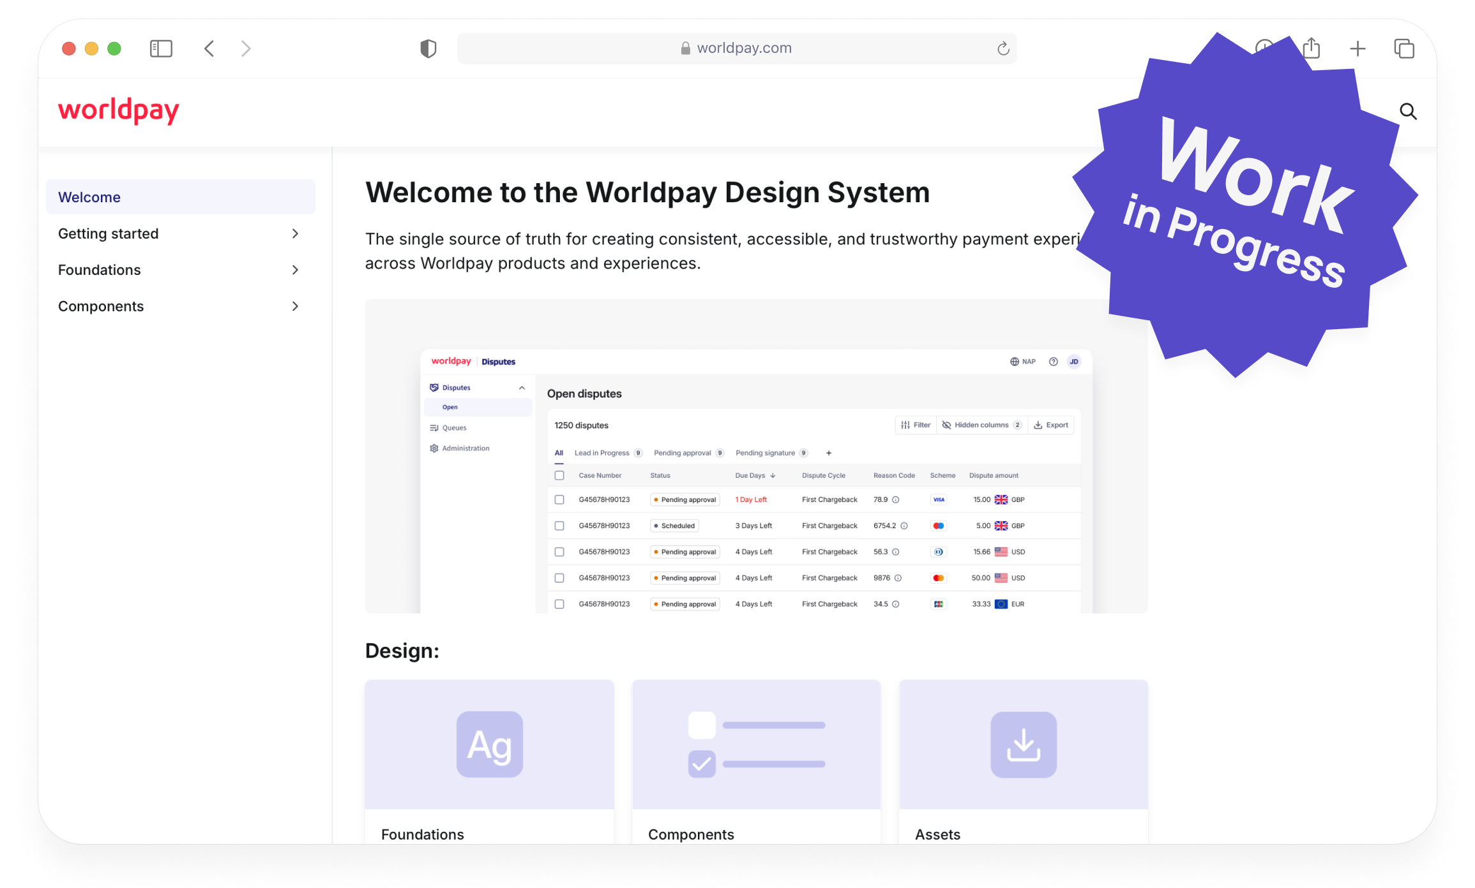
Task: Open site search magnifier icon
Action: (1408, 112)
